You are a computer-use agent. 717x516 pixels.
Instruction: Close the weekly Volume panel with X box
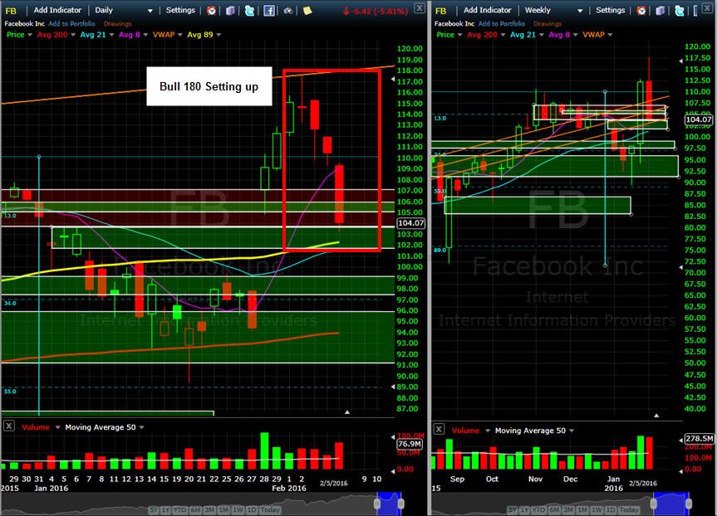coord(439,429)
